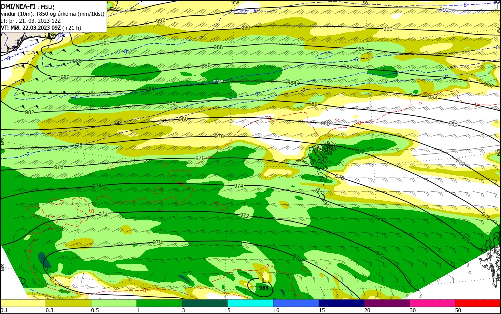Click legend value "10"
The image size is (501, 314).
[276, 310]
